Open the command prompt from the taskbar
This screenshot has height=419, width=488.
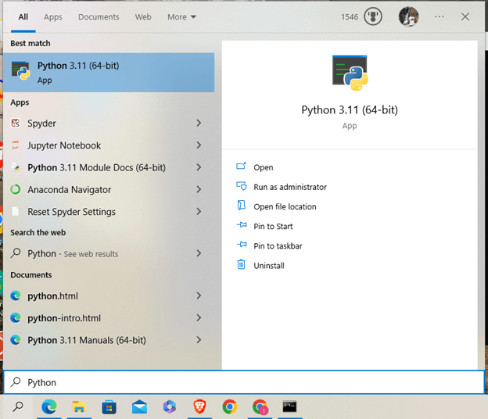click(289, 406)
